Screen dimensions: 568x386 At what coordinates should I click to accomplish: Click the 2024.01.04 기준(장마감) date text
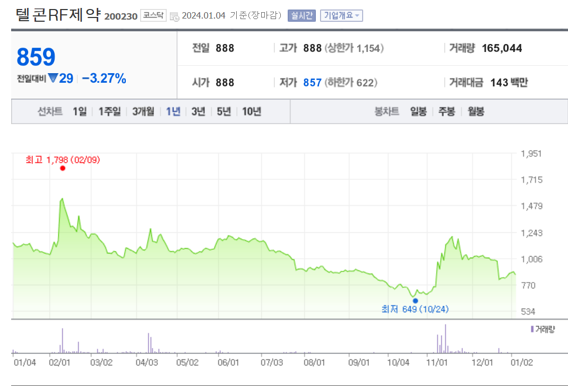coord(231,15)
